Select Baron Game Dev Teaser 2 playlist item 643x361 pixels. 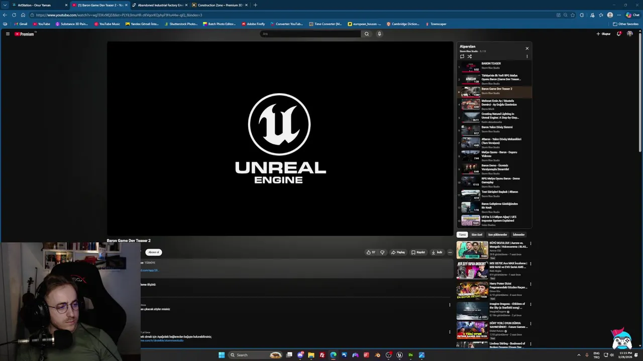pos(494,92)
